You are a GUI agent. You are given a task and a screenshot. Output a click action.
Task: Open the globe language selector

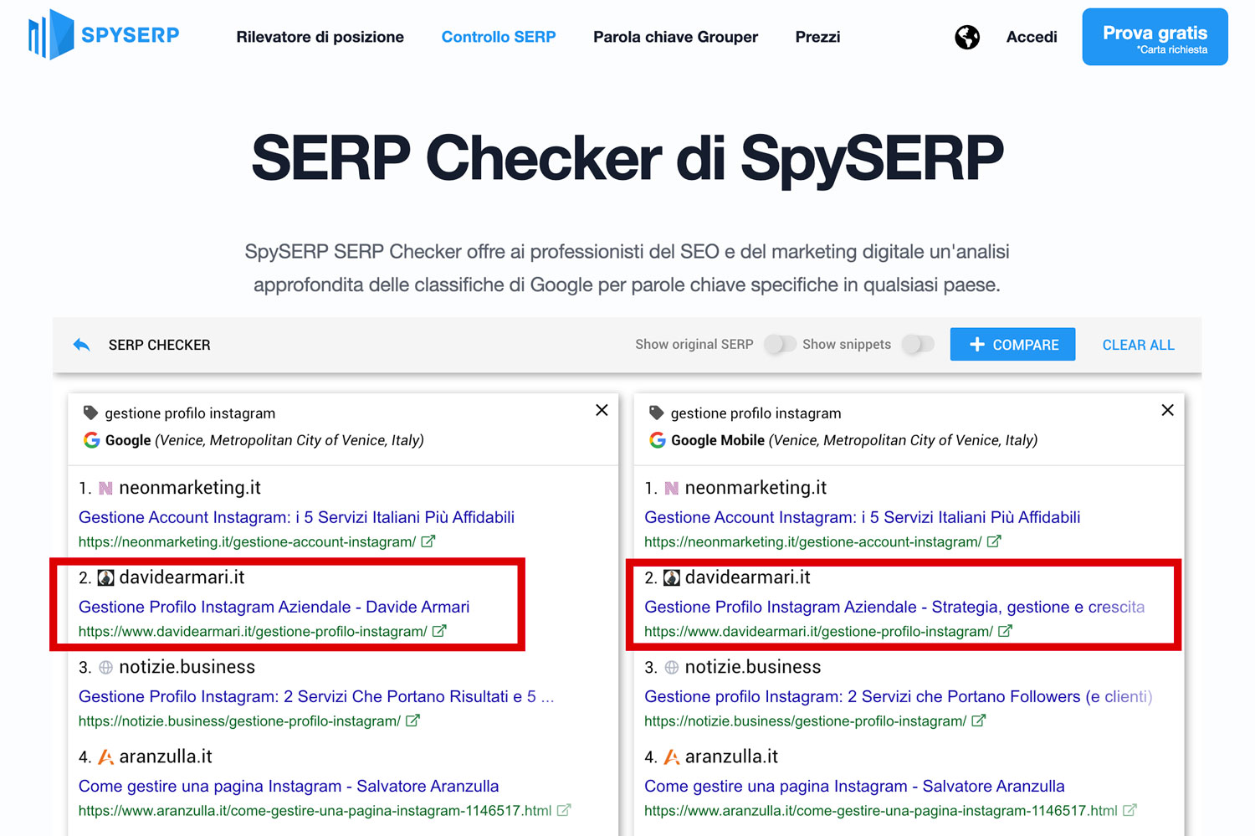pyautogui.click(x=967, y=37)
